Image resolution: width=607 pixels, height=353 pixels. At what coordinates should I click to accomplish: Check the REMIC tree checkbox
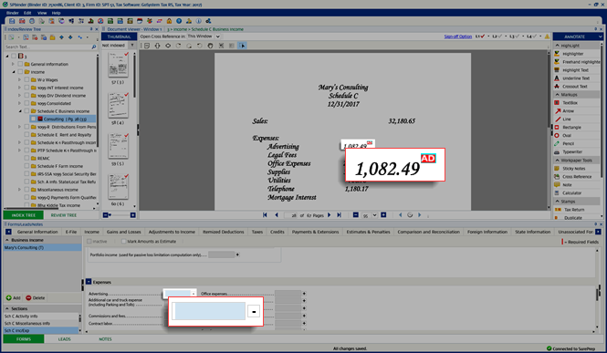point(26,158)
